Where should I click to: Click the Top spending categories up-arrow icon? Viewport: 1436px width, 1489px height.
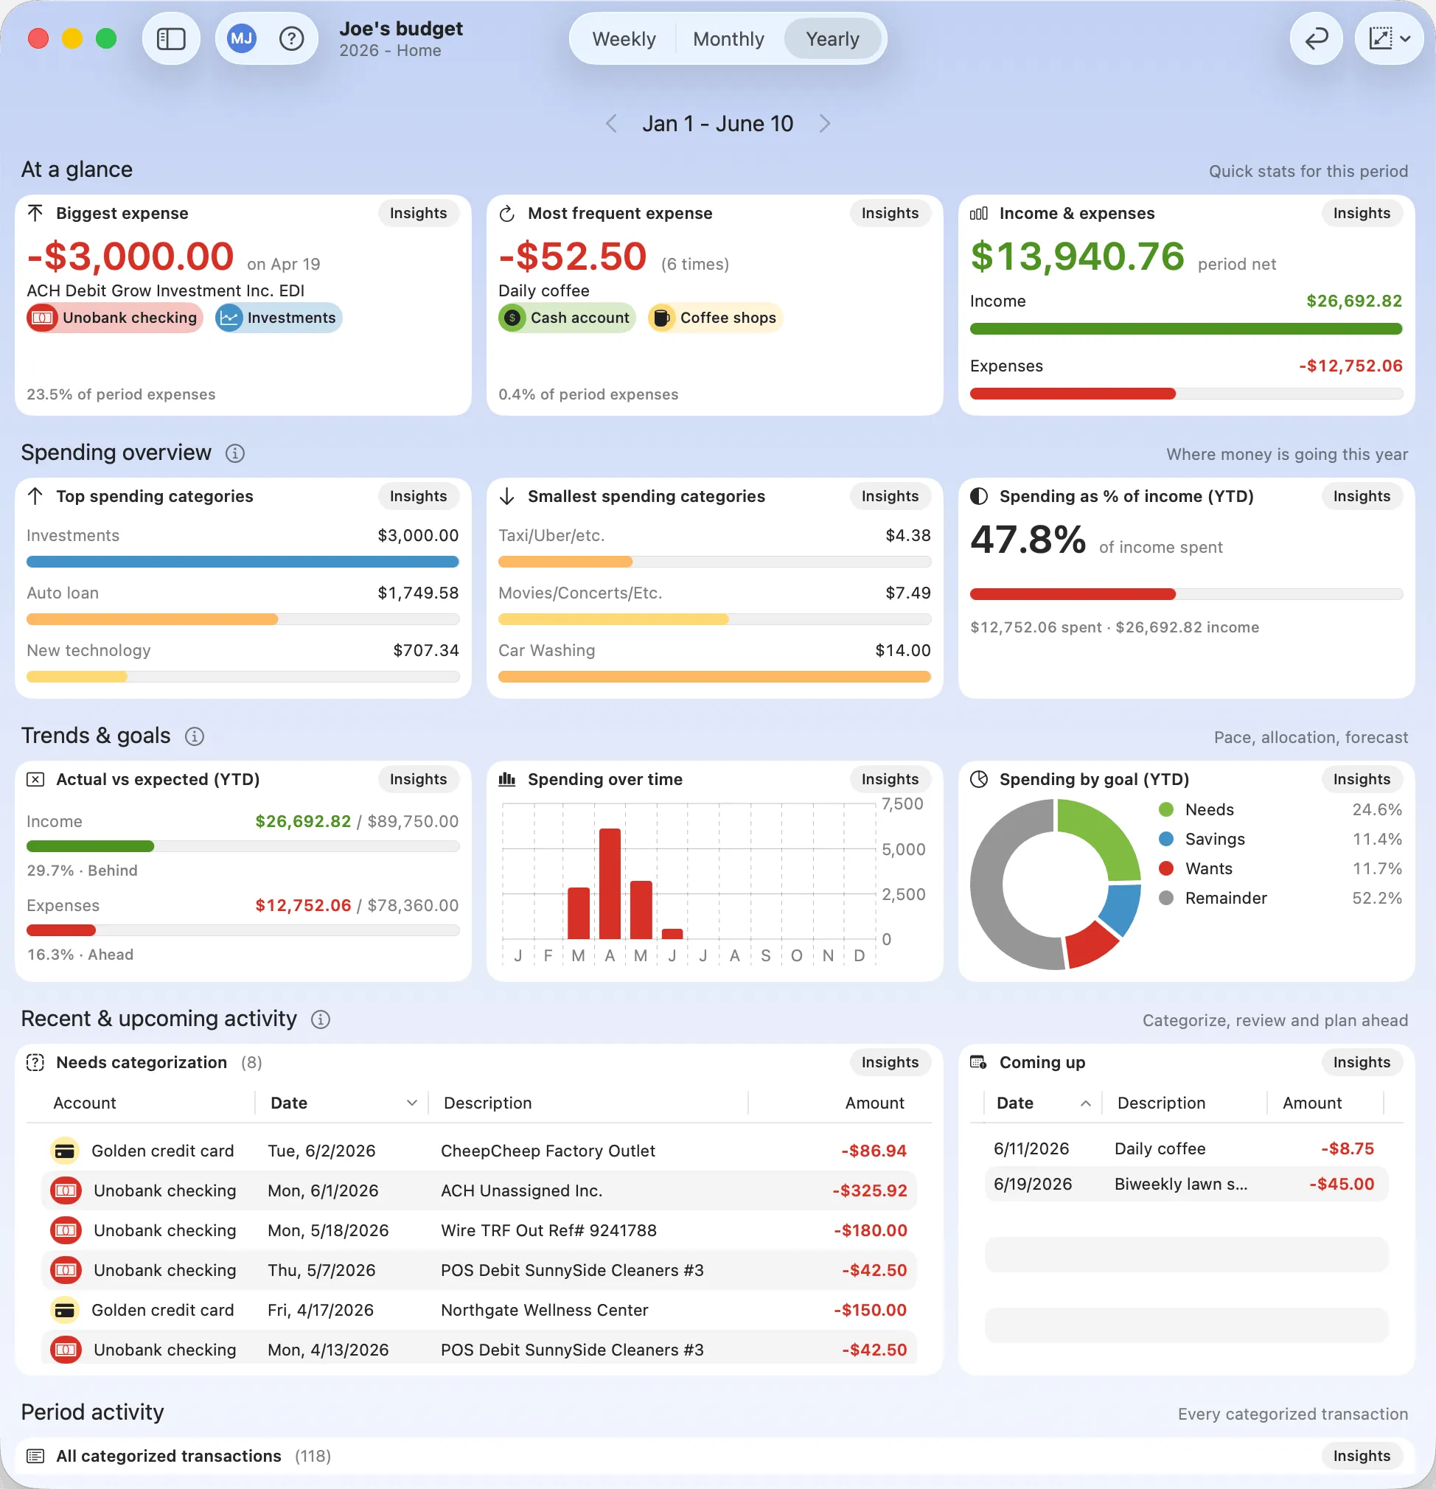(35, 497)
